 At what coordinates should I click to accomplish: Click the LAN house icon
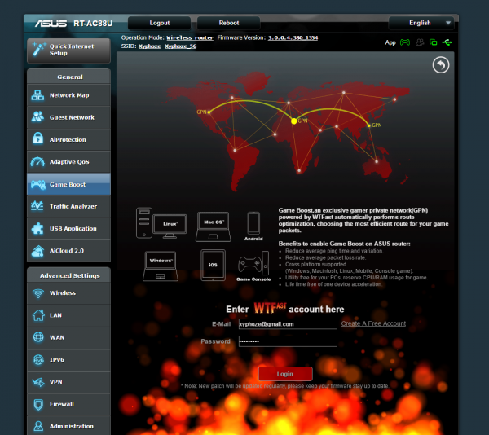pyautogui.click(x=38, y=315)
